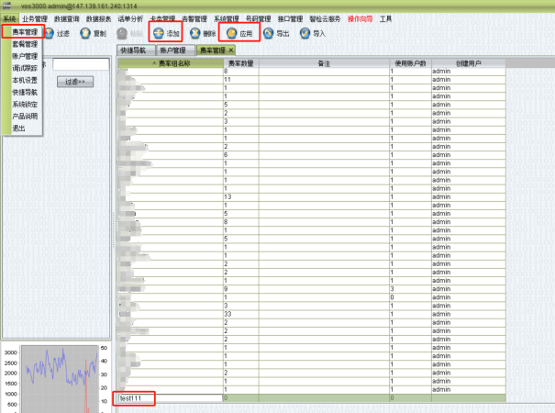
Task: Choose 退出 from the 系统 menu
Action: pos(19,129)
